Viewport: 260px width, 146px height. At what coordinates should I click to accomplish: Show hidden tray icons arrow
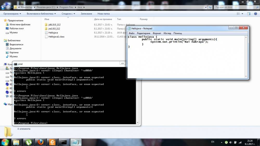[222, 142]
